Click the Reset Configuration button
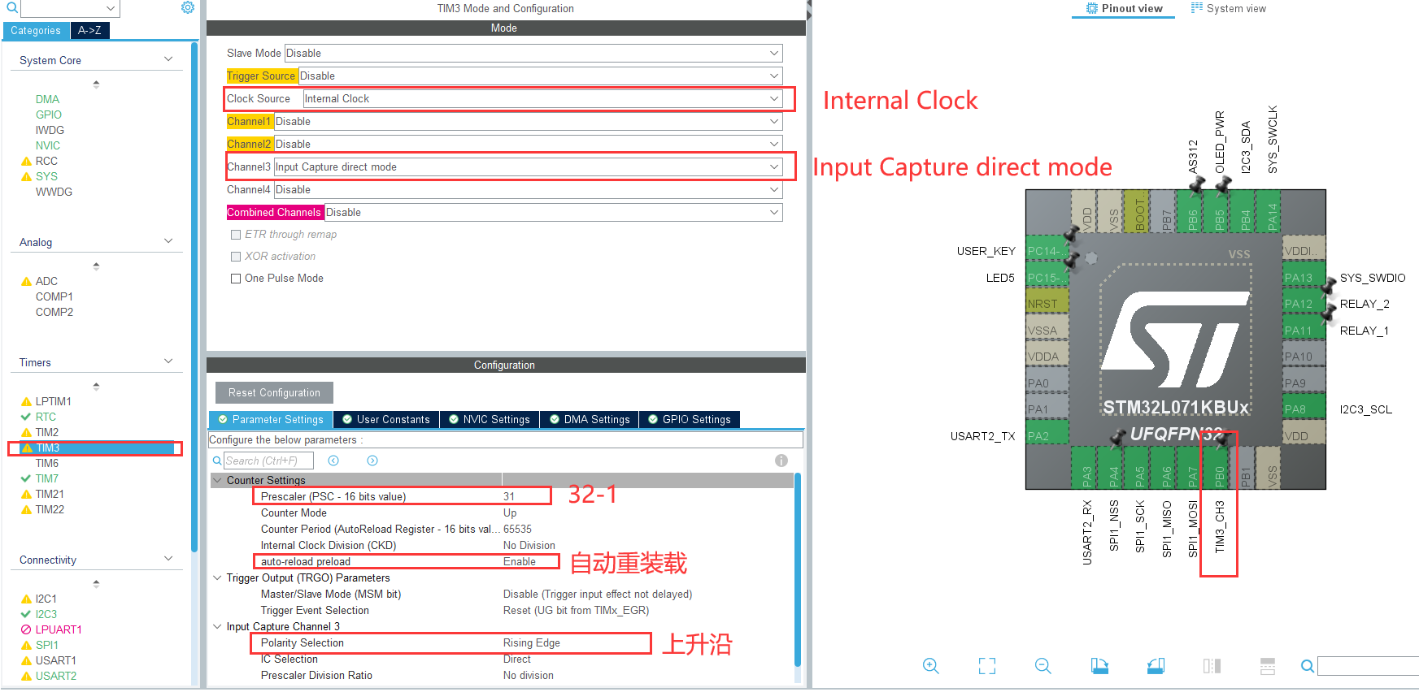 [274, 392]
